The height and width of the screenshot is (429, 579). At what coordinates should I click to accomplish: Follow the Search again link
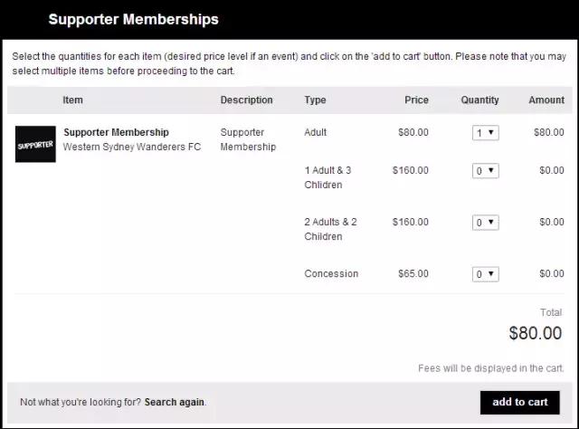click(175, 402)
